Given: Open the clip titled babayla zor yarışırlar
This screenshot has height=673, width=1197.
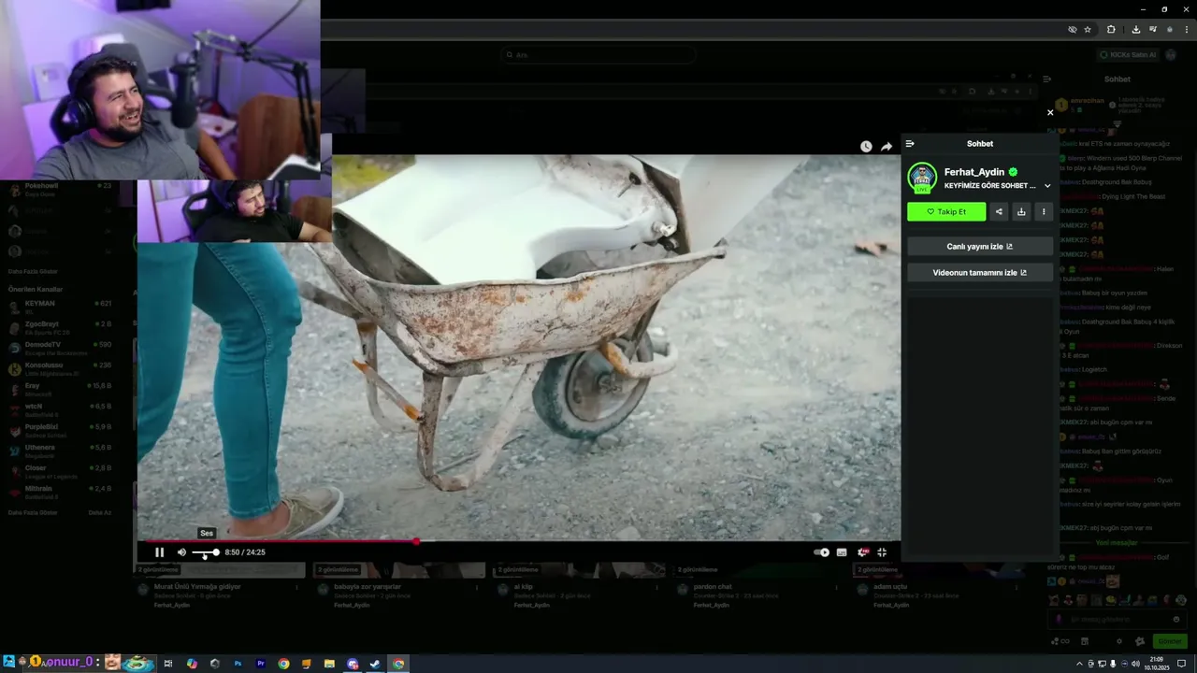Looking at the screenshot, I should click(x=368, y=587).
